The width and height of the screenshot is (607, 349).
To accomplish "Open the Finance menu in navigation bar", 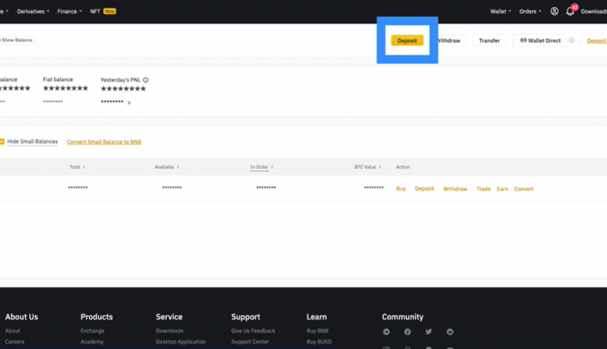I will click(69, 11).
